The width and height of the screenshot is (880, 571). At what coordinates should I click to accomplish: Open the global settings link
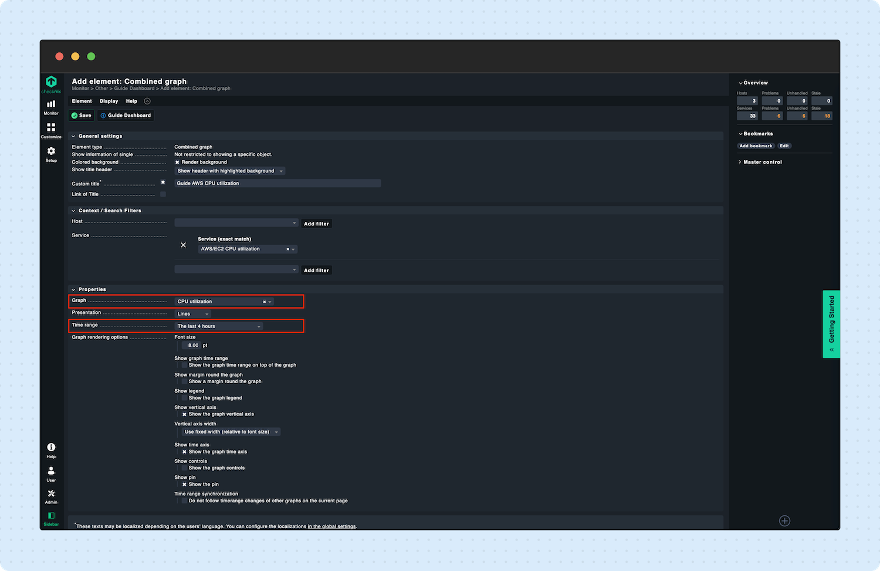click(331, 526)
